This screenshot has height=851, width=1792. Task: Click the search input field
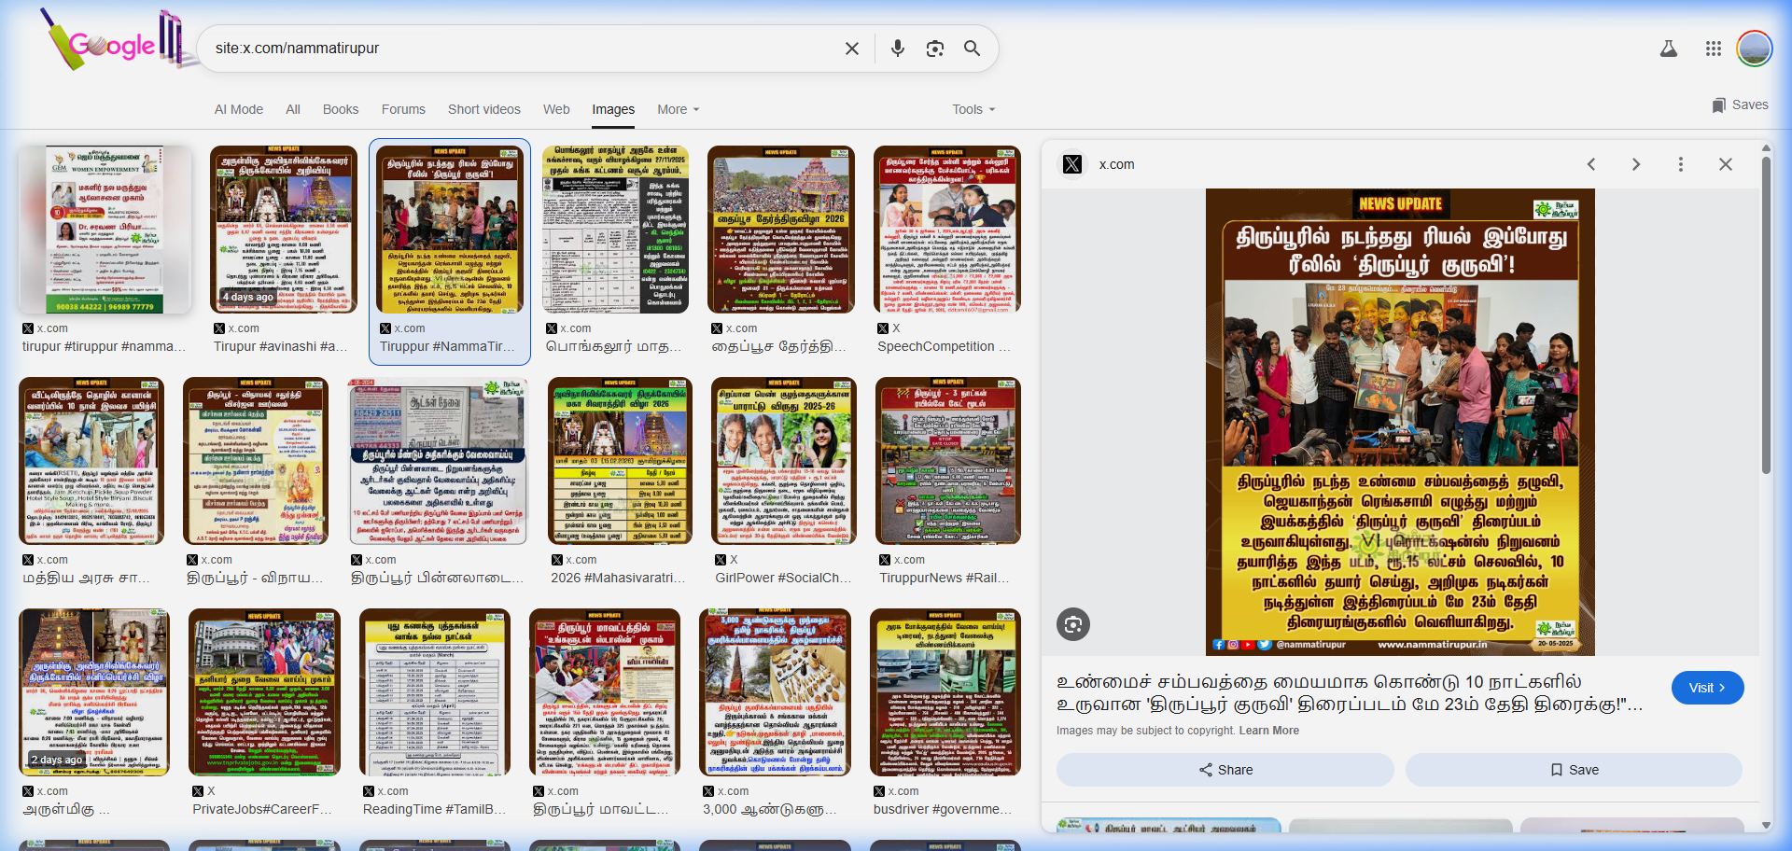pyautogui.click(x=523, y=49)
